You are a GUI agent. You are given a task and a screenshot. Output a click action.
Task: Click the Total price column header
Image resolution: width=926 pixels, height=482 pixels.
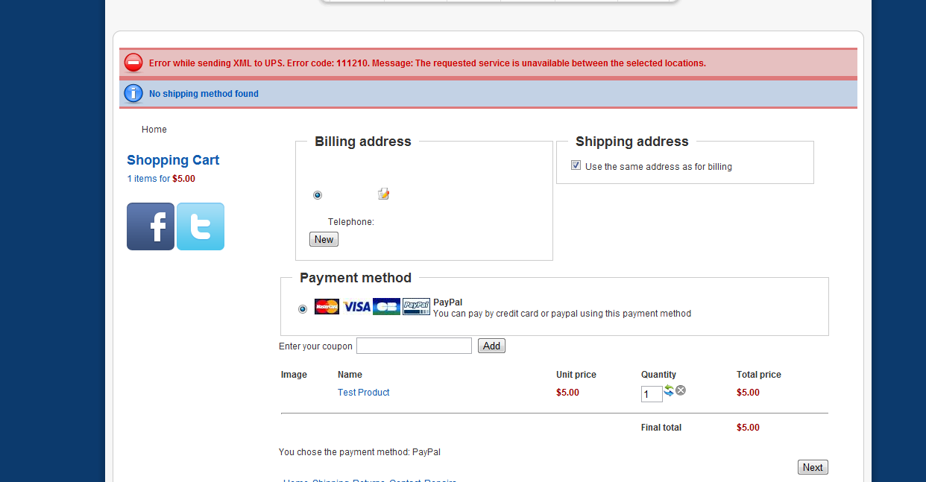point(759,375)
